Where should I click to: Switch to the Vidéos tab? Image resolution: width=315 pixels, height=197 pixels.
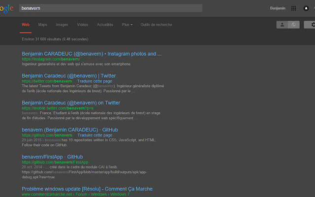82,25
